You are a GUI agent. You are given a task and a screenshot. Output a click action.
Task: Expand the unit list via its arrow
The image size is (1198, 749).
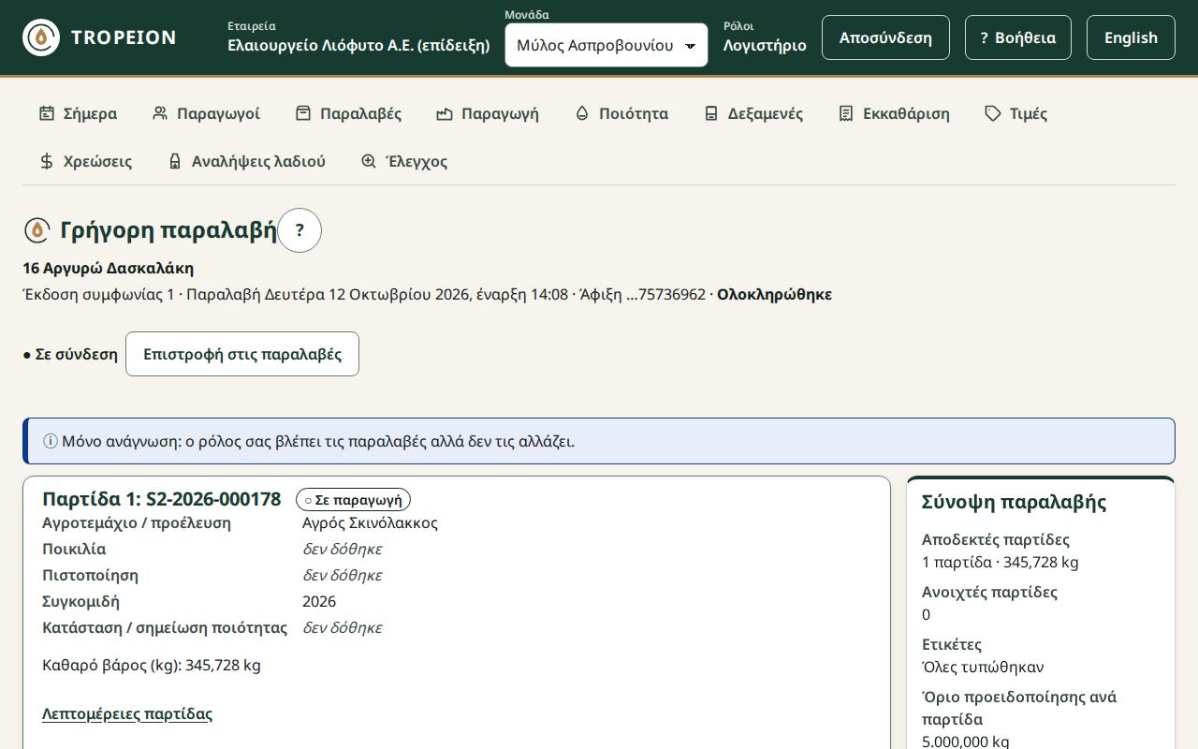691,46
